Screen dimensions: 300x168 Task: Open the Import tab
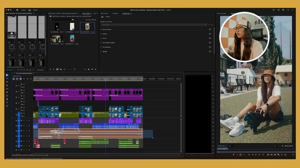(23, 10)
